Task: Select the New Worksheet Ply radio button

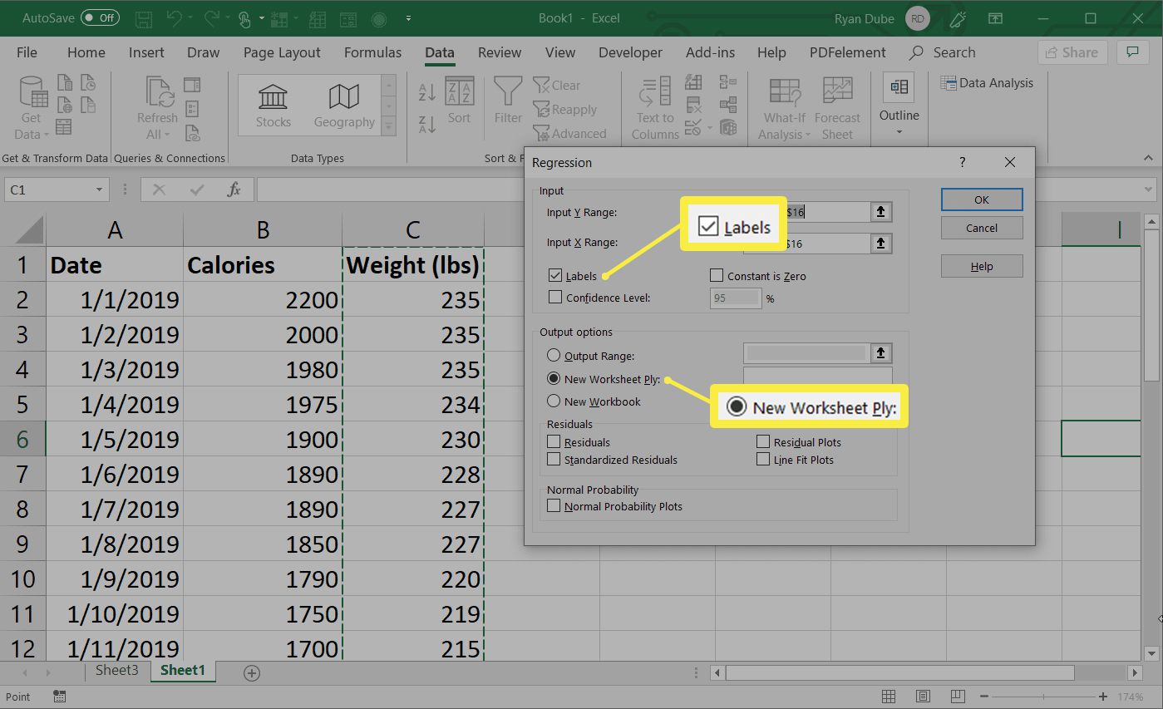Action: tap(554, 378)
